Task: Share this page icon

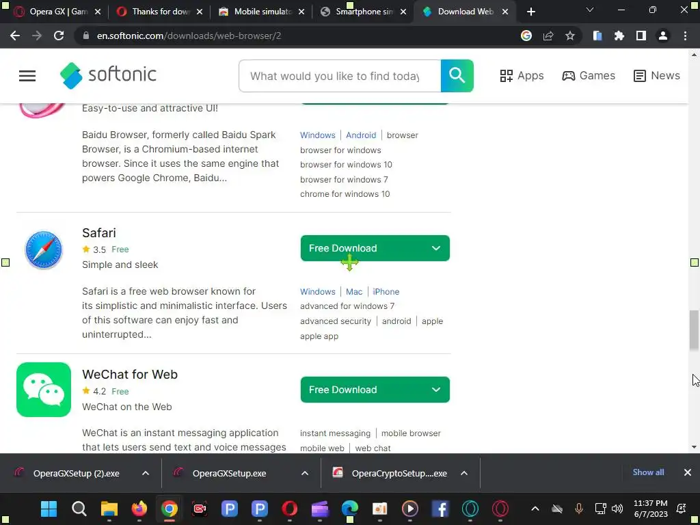Action: [548, 36]
